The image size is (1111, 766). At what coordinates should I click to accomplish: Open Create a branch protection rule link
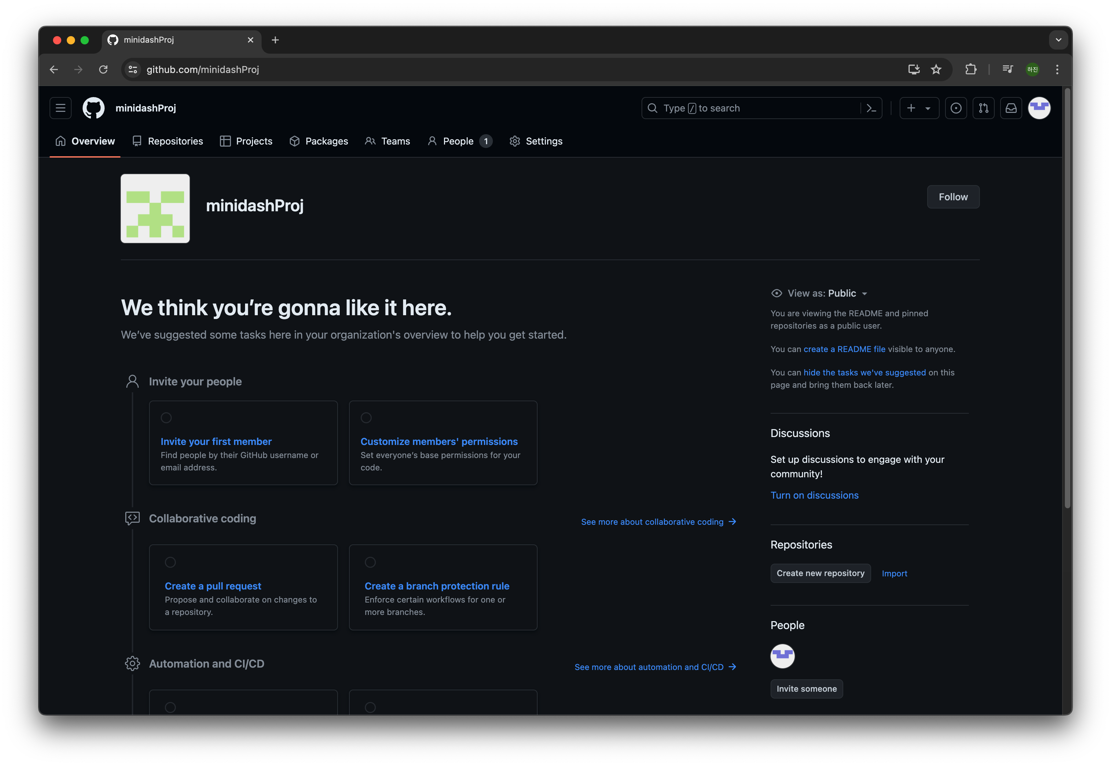click(437, 586)
